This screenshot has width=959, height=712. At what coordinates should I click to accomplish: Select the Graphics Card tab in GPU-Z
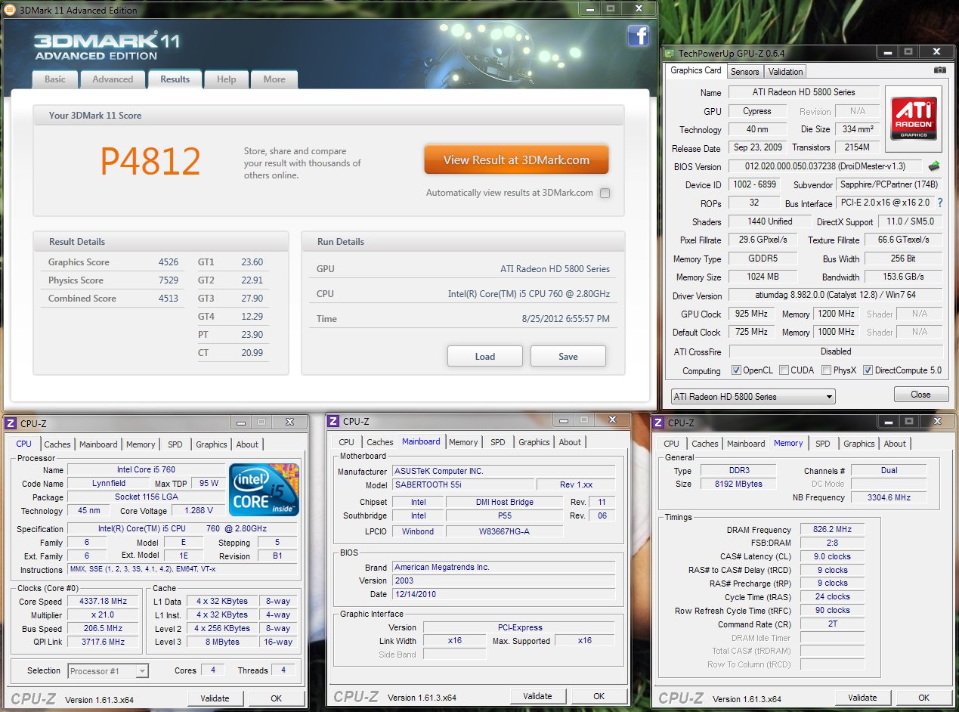[x=696, y=70]
